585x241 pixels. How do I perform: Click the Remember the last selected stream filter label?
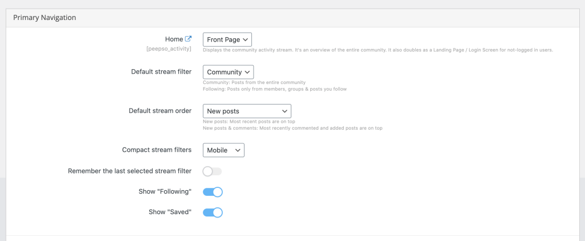coord(130,171)
